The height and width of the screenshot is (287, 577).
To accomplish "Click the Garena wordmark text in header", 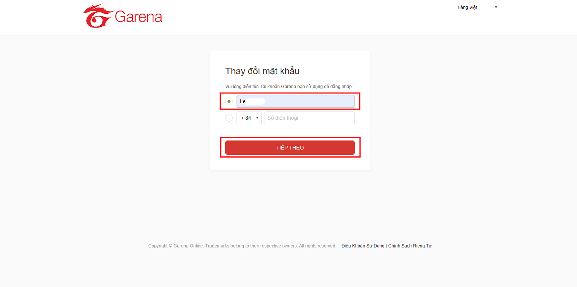I will click(139, 17).
